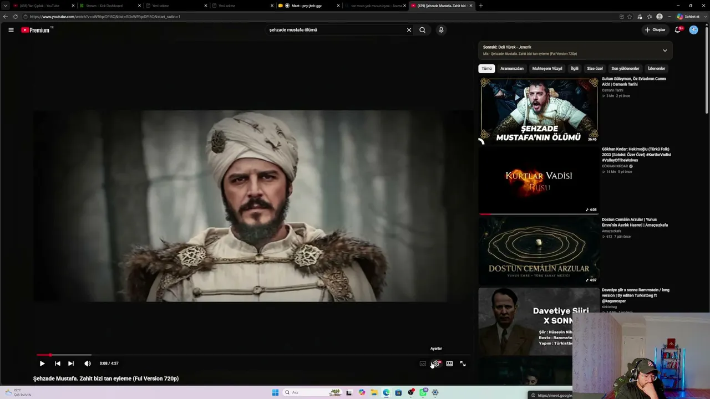Viewport: 710px width, 399px height.
Task: Toggle subtitles (CC) on the player
Action: (423, 364)
